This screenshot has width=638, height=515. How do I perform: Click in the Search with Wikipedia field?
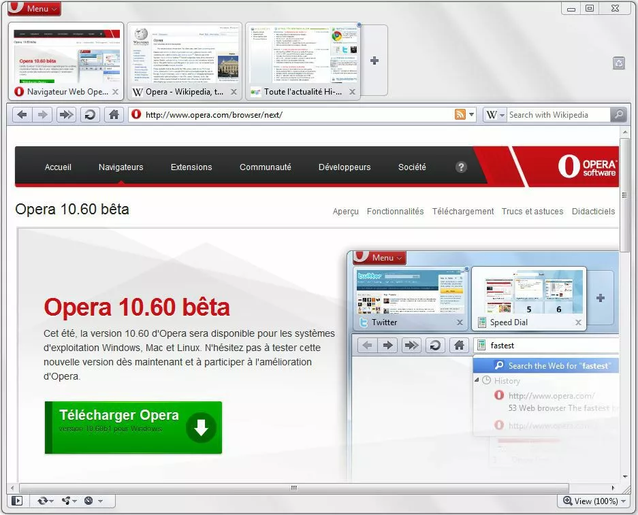(557, 115)
